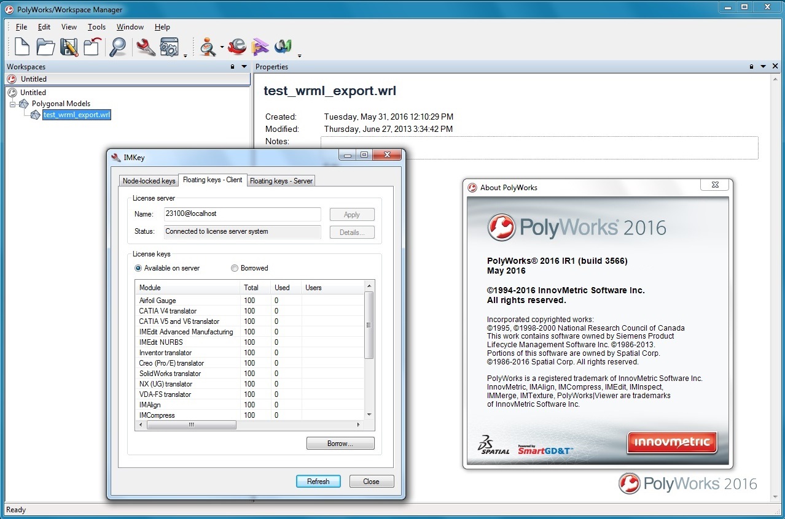Open the first toolbar's overflow options arrow
Screen dimensions: 785x519
click(x=185, y=56)
